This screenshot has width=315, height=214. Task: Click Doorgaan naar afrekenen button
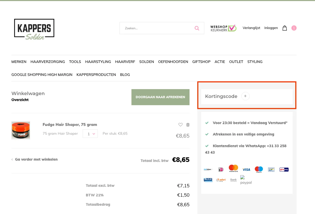pyautogui.click(x=160, y=97)
